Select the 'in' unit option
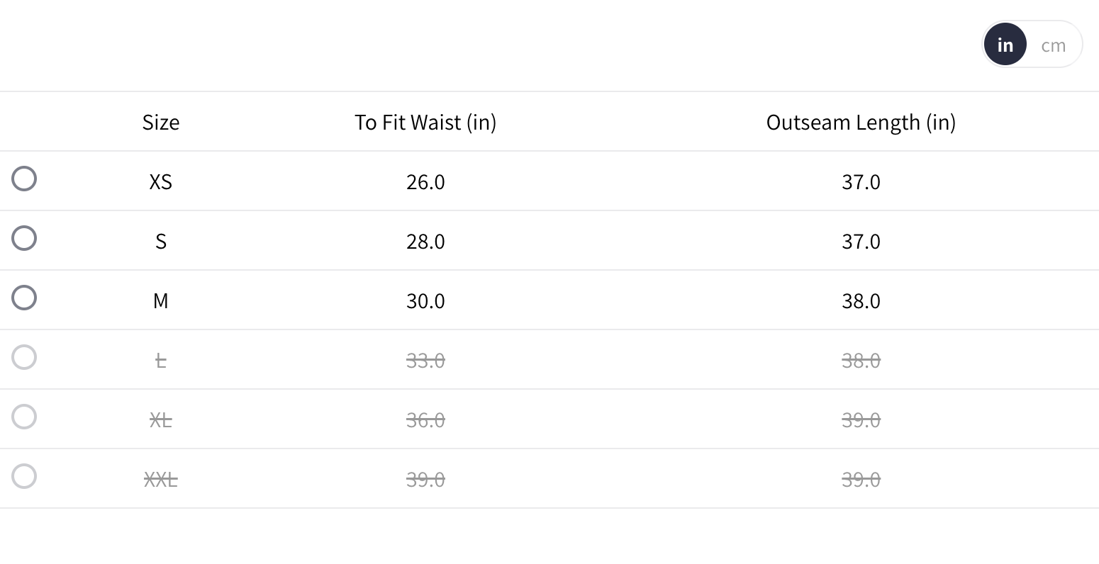 pyautogui.click(x=1005, y=45)
